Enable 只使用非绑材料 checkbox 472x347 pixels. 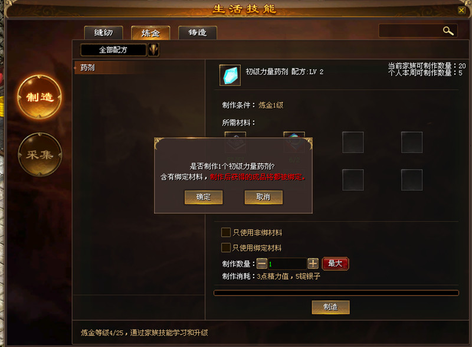pyautogui.click(x=226, y=233)
